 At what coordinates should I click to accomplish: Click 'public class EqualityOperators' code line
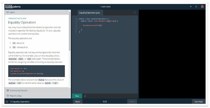[x=94, y=19]
